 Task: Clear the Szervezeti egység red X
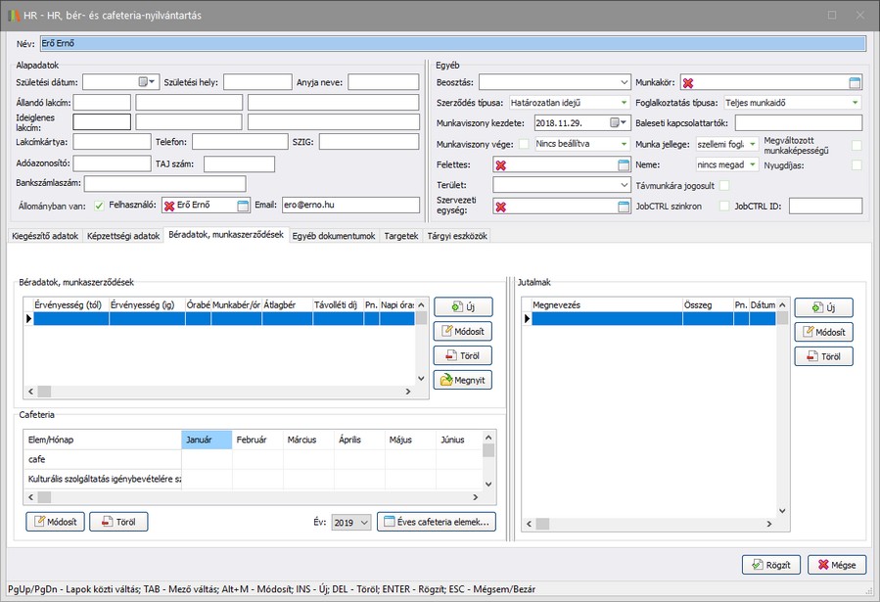pyautogui.click(x=501, y=207)
